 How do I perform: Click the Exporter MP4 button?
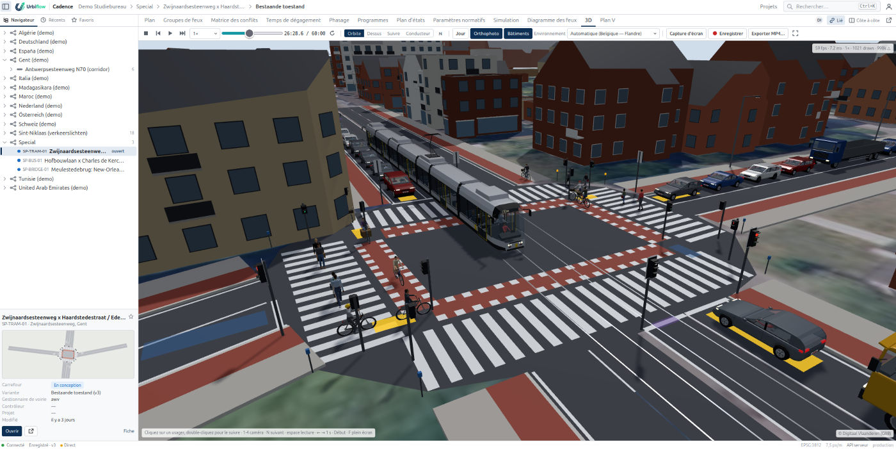coord(767,33)
